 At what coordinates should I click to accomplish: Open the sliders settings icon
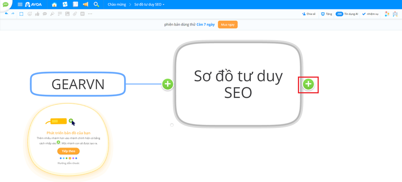(x=387, y=14)
